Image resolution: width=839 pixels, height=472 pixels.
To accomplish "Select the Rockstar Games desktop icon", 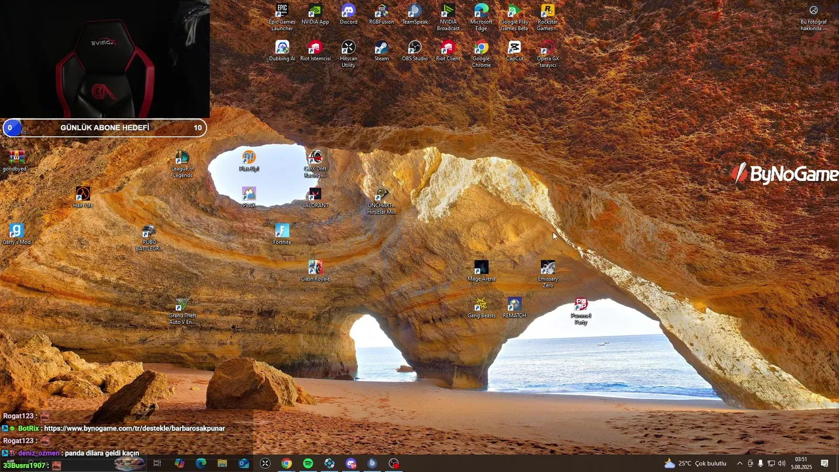I will (548, 17).
